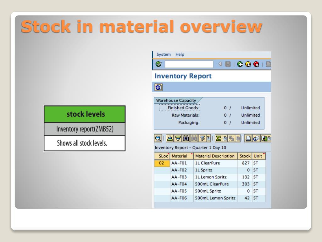
Task: Click the grey command field collapse triangle
Action: click(220, 64)
